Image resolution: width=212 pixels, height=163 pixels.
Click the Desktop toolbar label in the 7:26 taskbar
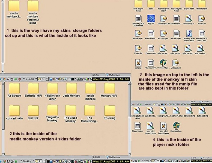(x=30, y=79)
